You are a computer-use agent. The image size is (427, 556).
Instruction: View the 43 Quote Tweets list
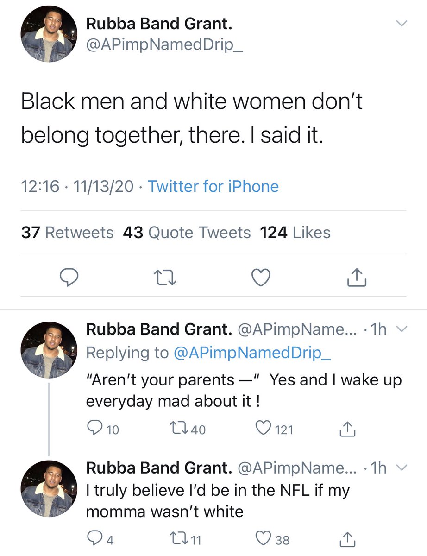[x=187, y=232]
